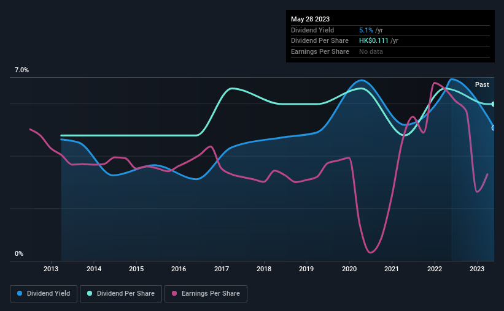
Task: Click the Past label in the chart
Action: pyautogui.click(x=482, y=84)
